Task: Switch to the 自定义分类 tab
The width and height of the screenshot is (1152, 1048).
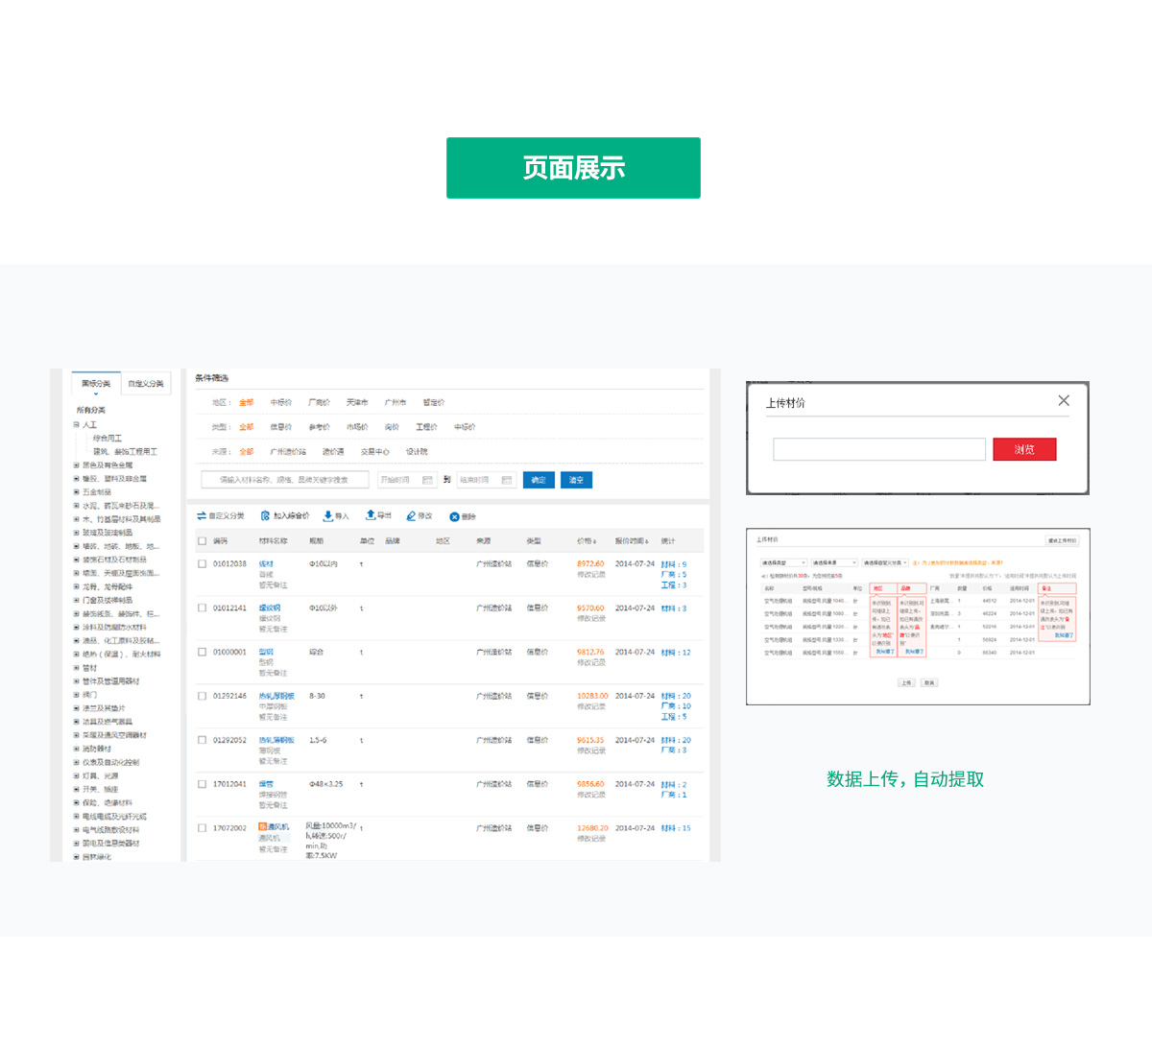Action: click(146, 384)
